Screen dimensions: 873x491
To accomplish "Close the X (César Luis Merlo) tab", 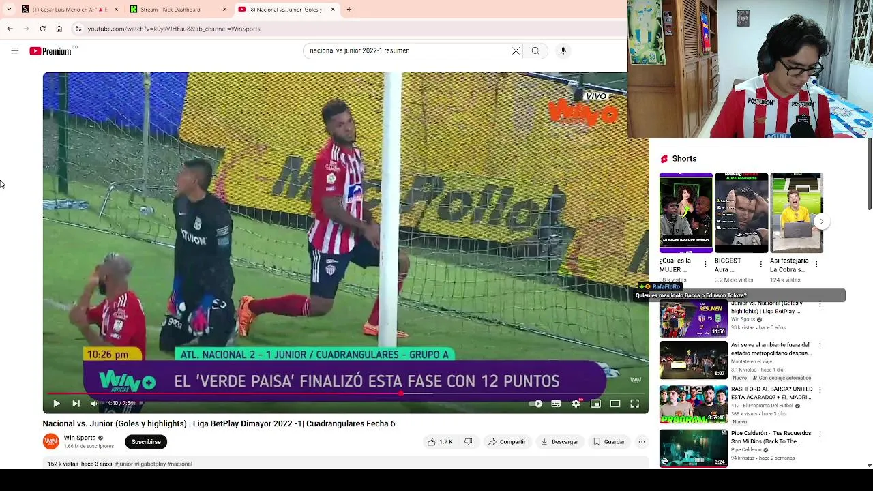I will pyautogui.click(x=116, y=10).
